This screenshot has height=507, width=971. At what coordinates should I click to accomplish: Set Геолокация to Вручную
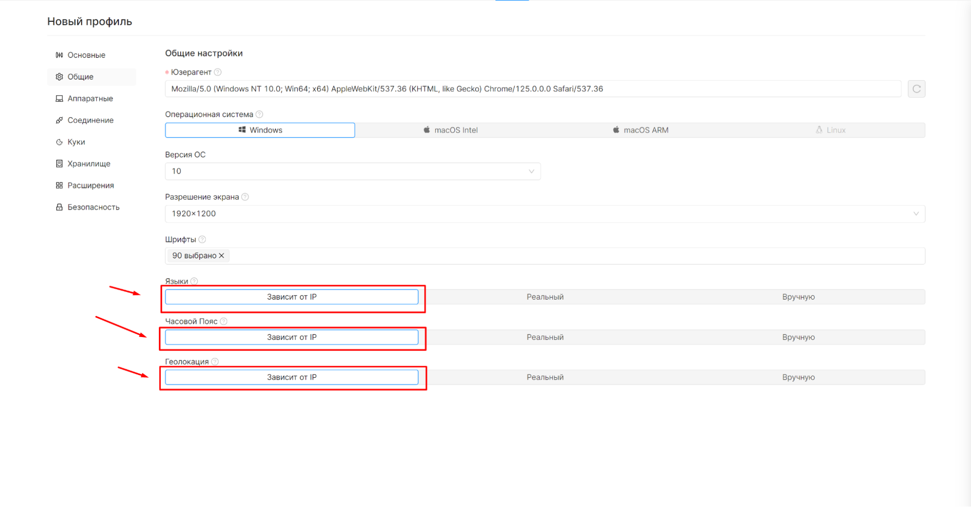tap(798, 377)
